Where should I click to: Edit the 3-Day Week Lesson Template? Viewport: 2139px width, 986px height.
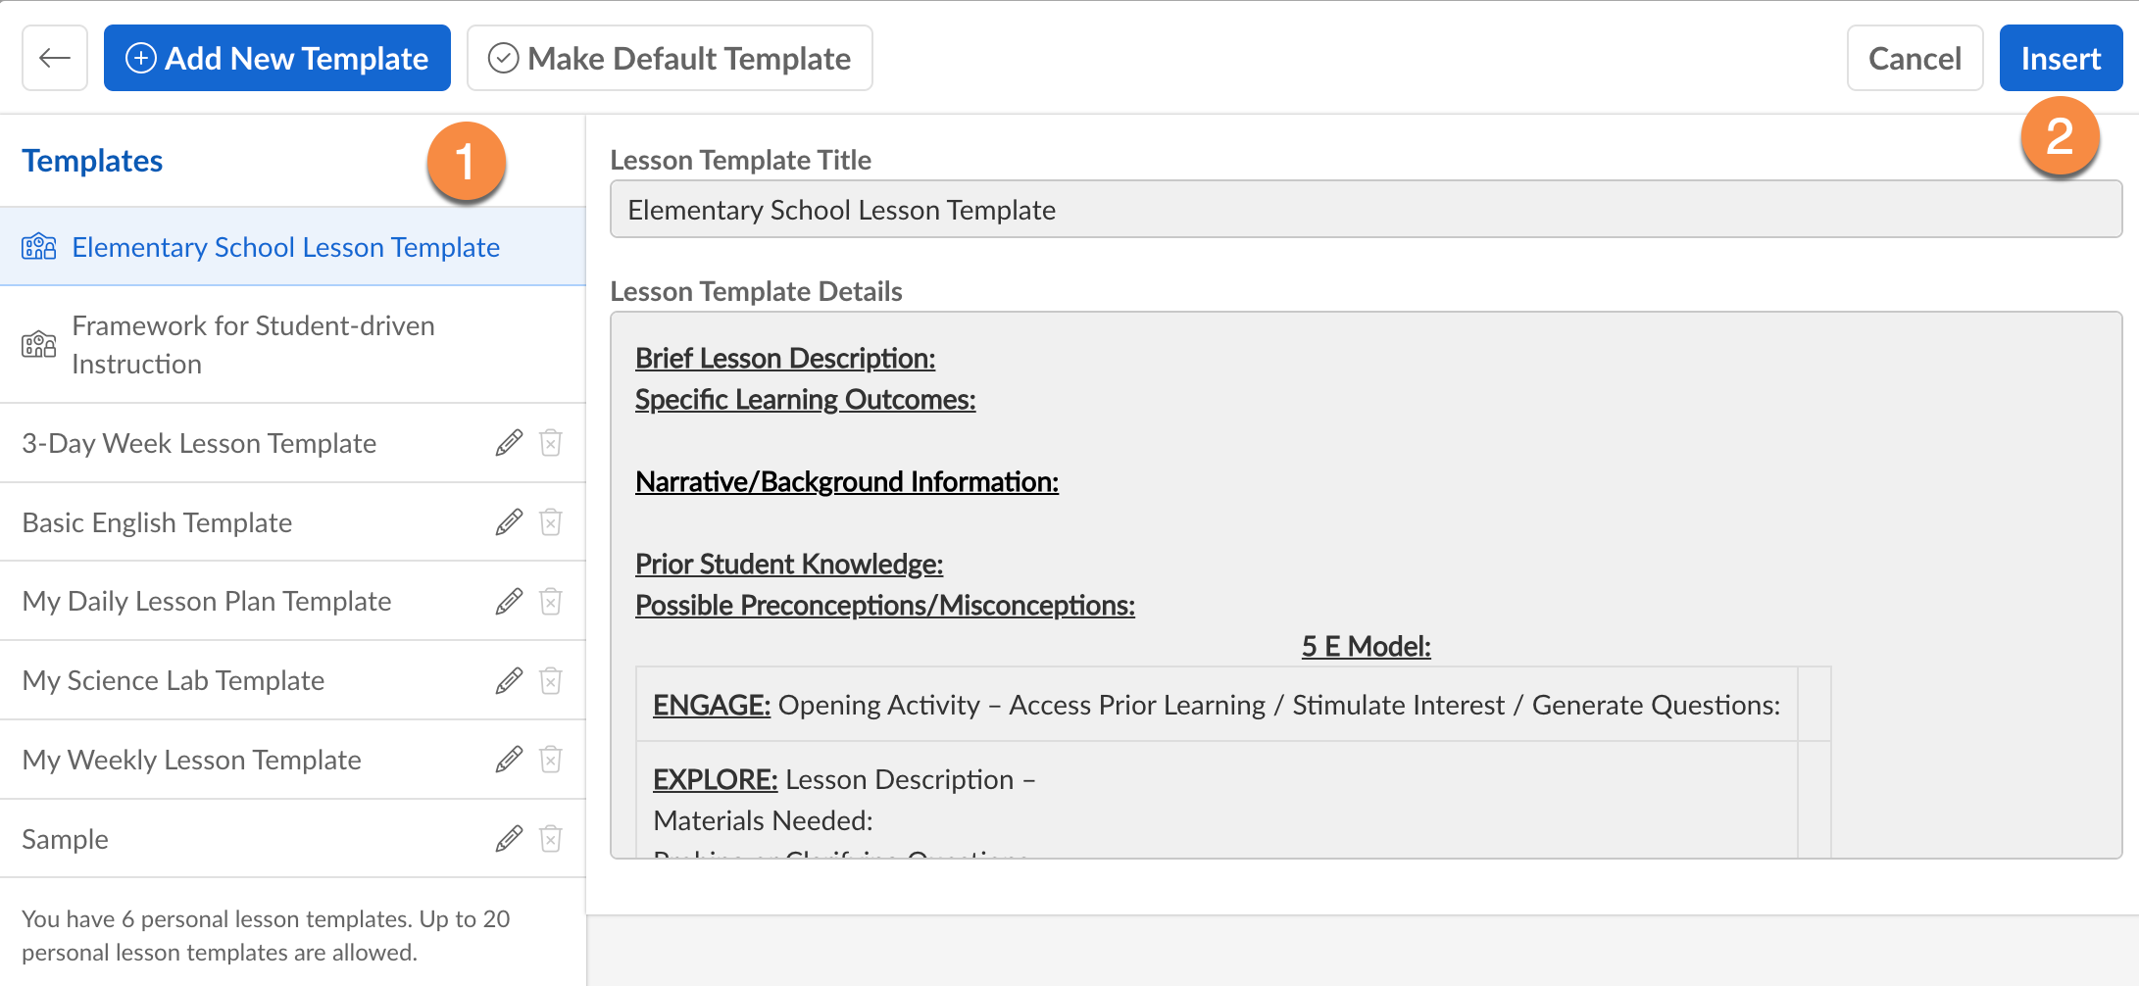pyautogui.click(x=509, y=443)
